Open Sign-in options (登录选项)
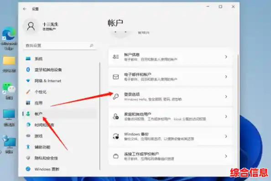This screenshot has width=271, height=181. 170,97
